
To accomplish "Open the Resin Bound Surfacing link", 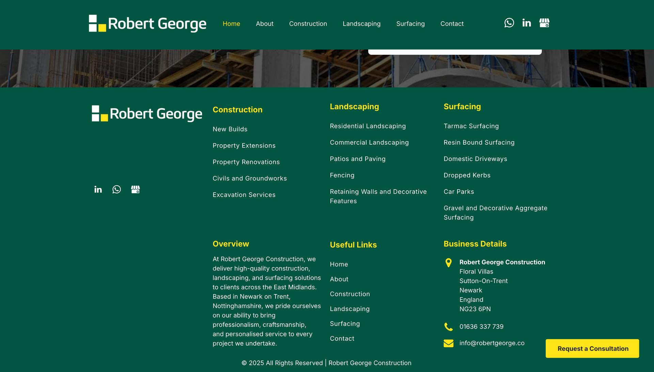I will [479, 143].
